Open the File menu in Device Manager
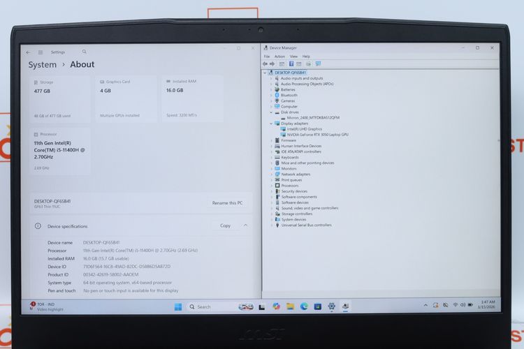This screenshot has height=349, width=524. pos(267,57)
